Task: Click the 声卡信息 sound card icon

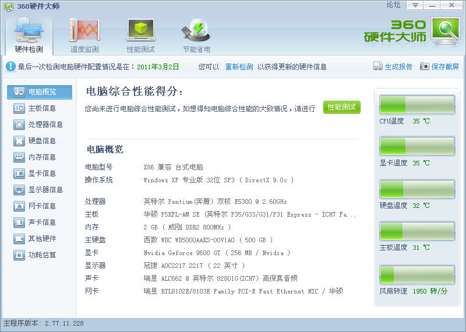Action: pos(19,222)
